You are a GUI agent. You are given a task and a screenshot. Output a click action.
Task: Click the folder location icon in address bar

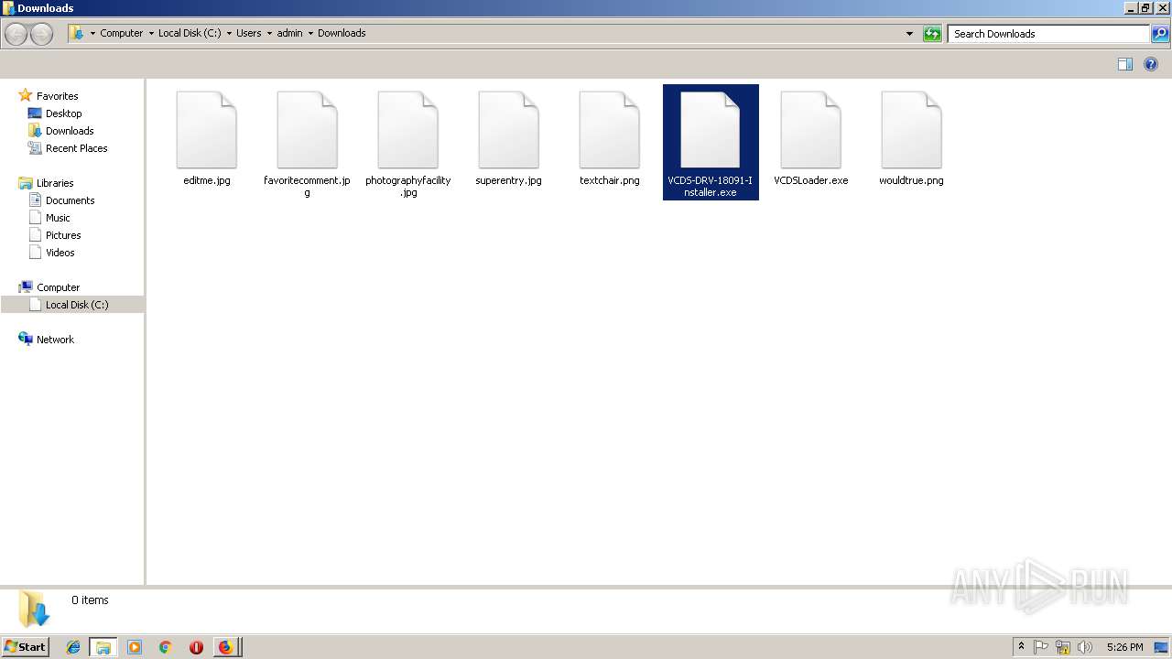pyautogui.click(x=78, y=34)
